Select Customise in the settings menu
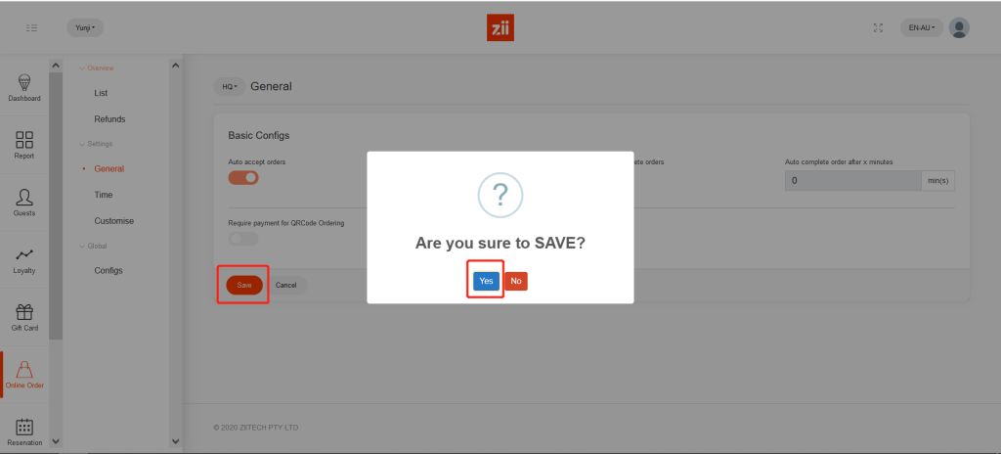Viewport: 1001px width, 454px height. pyautogui.click(x=113, y=220)
